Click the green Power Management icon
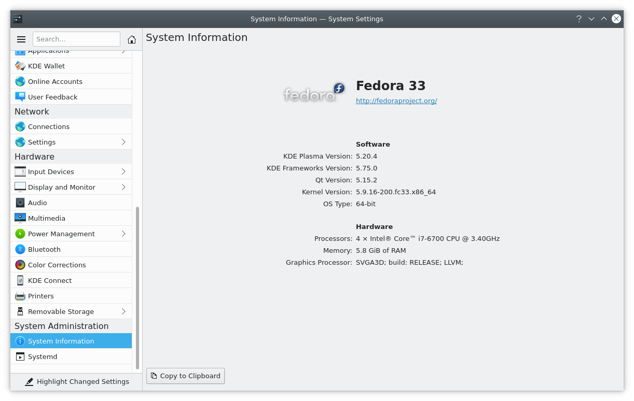The image size is (634, 401). (x=20, y=234)
